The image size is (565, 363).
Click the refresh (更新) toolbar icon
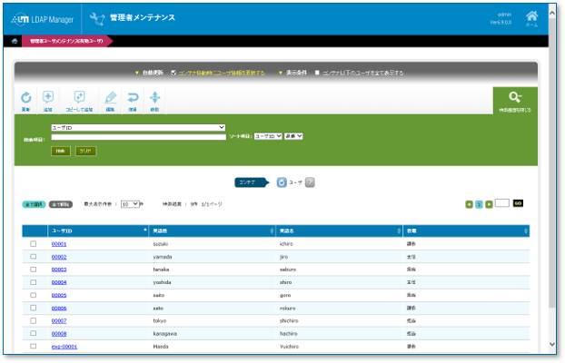25,98
